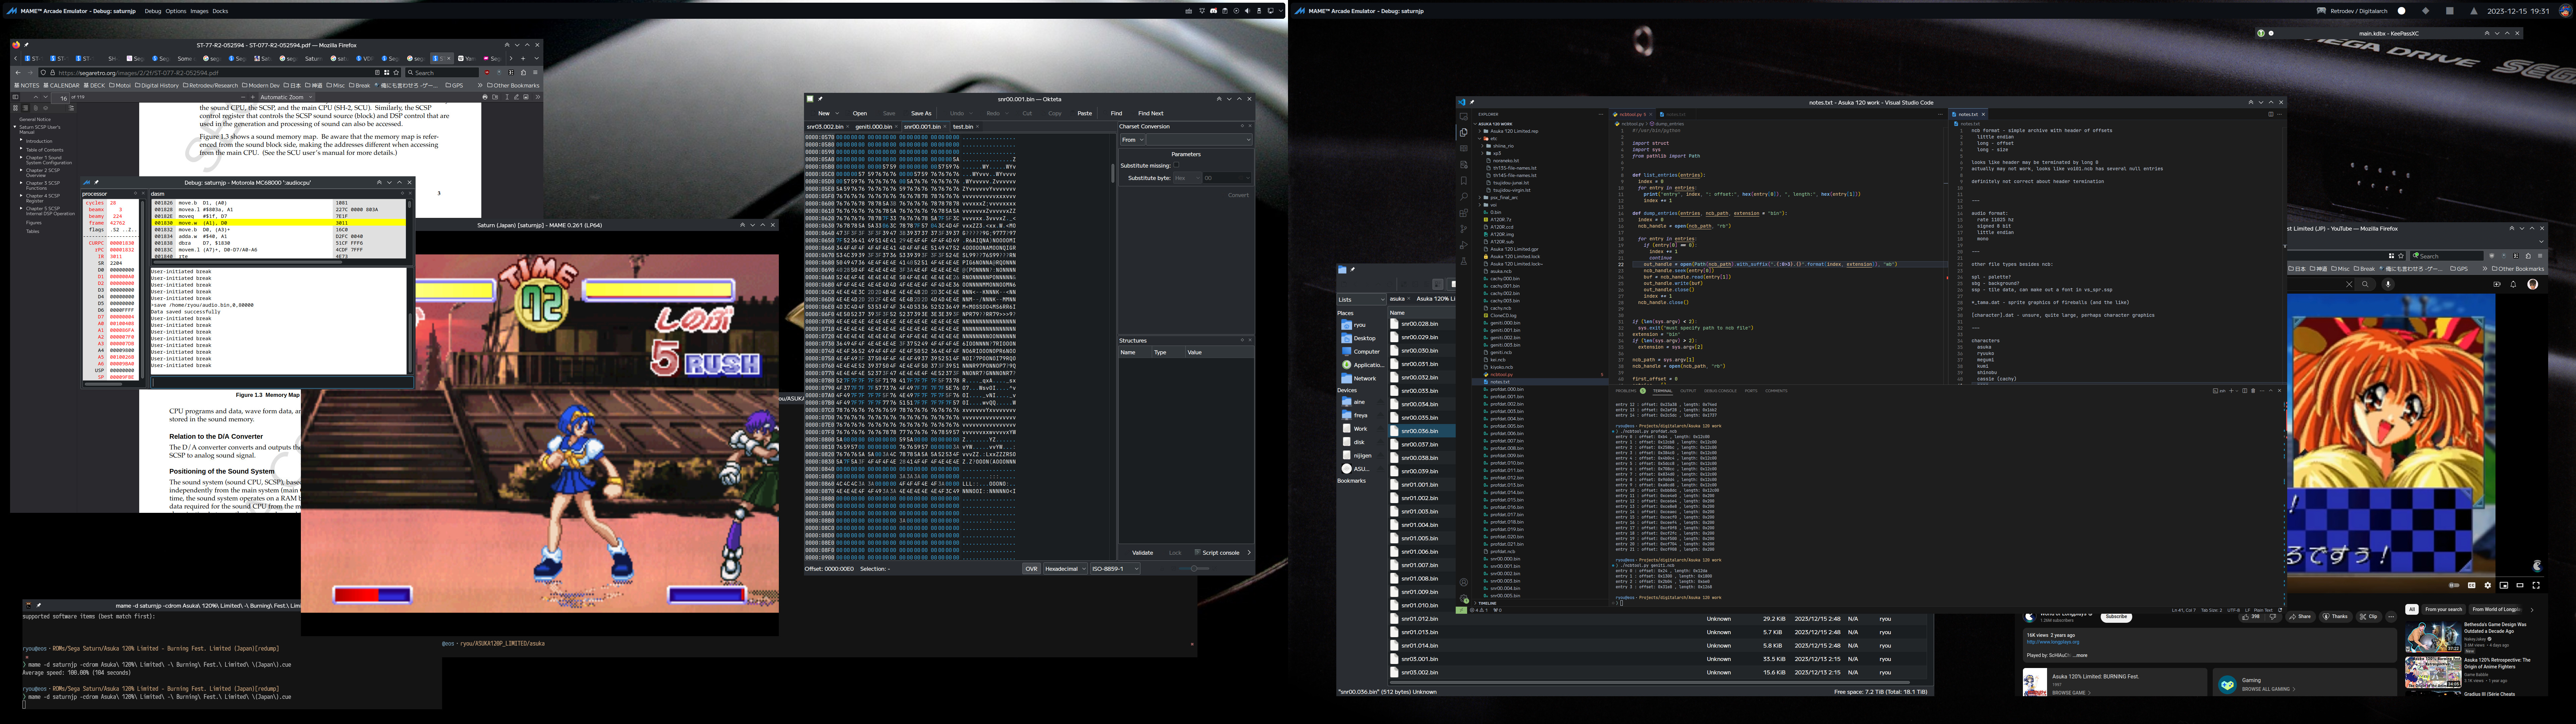The width and height of the screenshot is (2576, 724).
Task: Adjust the Okteta zoom slider
Action: [1194, 569]
